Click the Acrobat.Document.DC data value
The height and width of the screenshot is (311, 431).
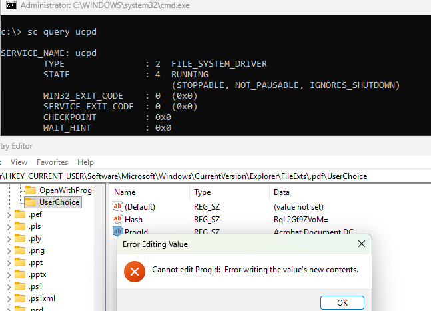tap(314, 232)
